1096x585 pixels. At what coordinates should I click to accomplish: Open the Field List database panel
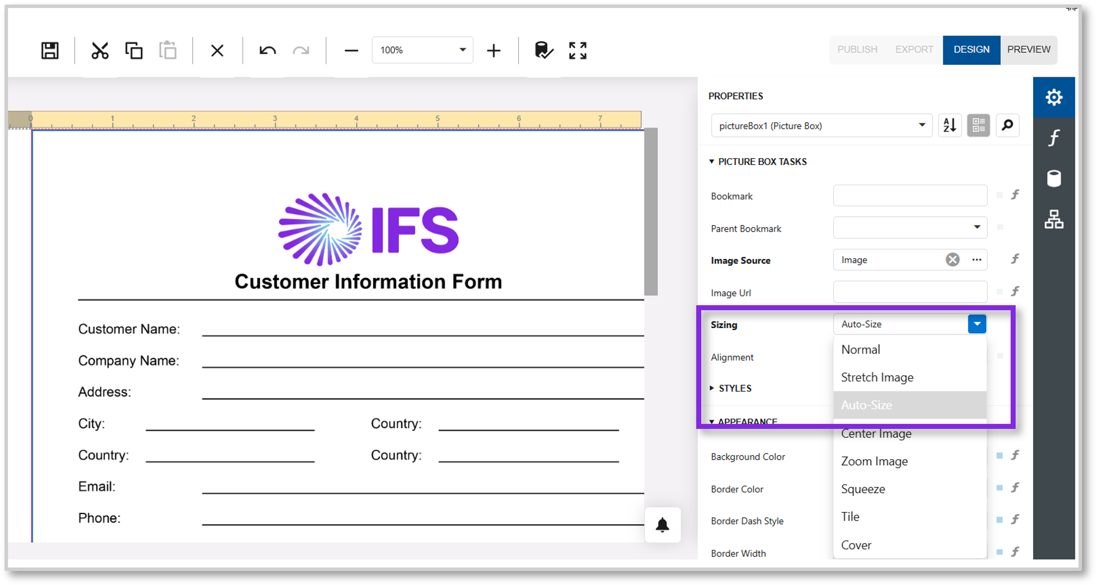click(x=1054, y=178)
